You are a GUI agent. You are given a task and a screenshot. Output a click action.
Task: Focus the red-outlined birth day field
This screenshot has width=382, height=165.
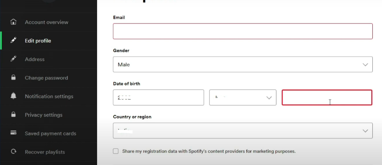327,98
